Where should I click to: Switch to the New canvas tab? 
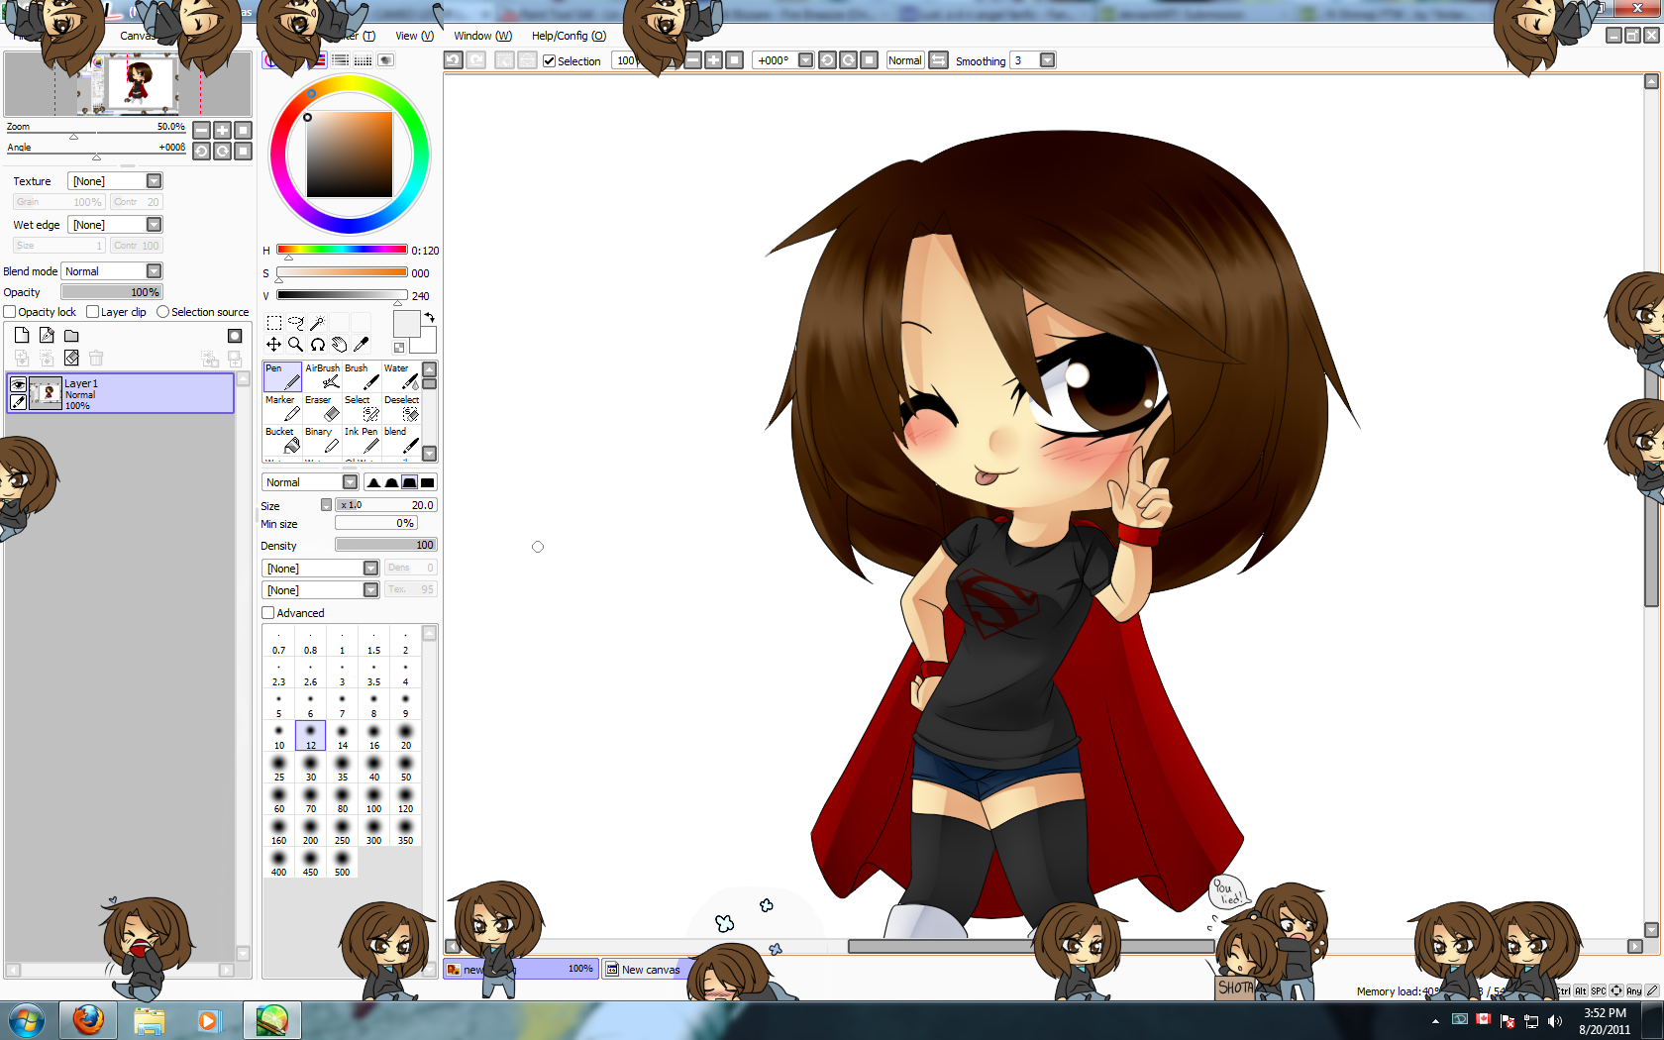(x=649, y=969)
